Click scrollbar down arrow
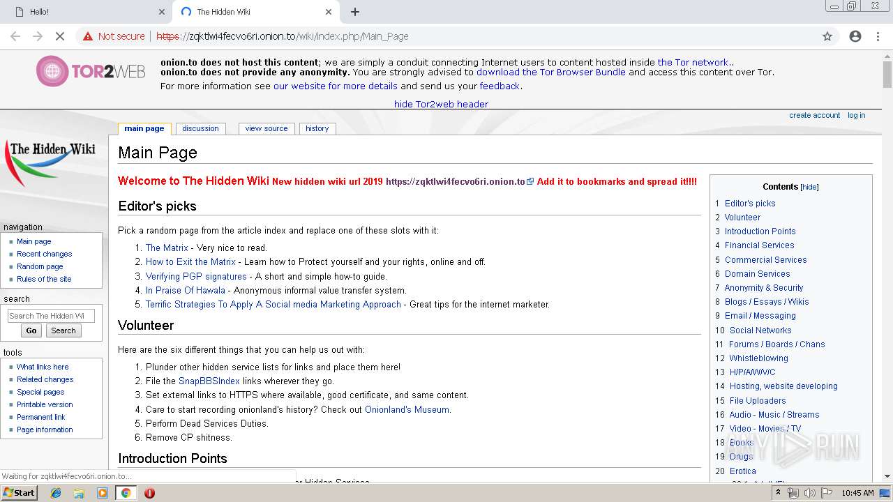 [887, 477]
